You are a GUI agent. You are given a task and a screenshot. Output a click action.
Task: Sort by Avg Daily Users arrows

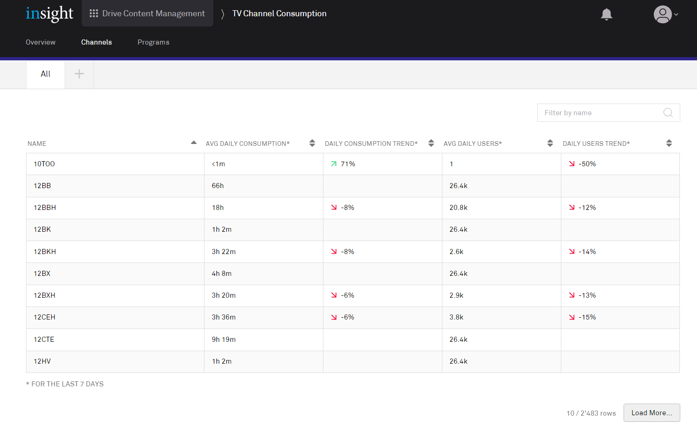550,144
